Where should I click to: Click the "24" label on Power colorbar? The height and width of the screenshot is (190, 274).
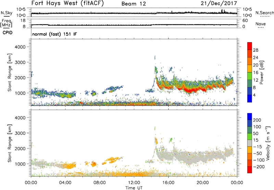coord(256,58)
